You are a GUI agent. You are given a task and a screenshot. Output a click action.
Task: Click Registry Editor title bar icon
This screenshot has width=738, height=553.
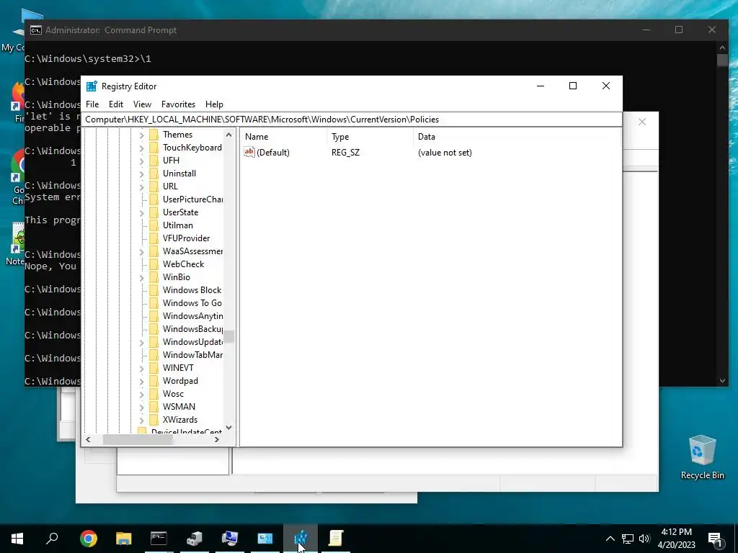(x=92, y=86)
